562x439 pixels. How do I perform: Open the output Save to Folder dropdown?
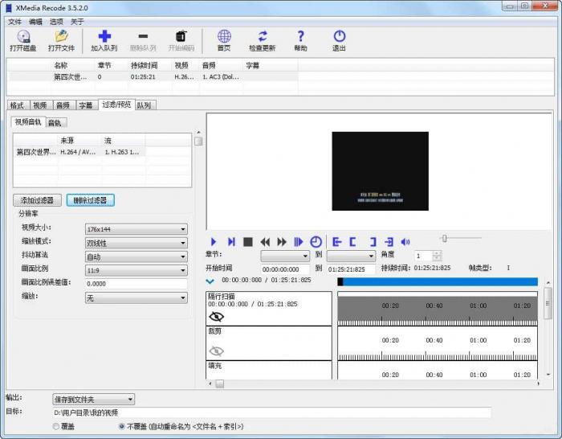point(93,399)
